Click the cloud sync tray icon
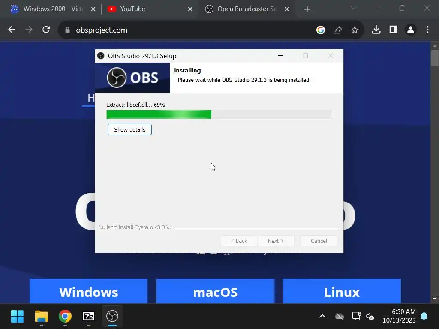Image resolution: width=439 pixels, height=329 pixels. (340, 317)
